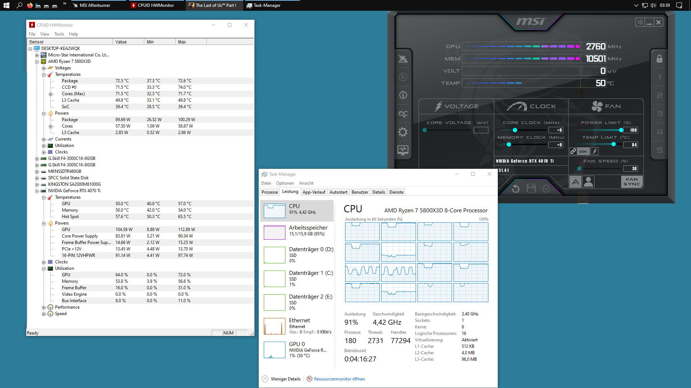This screenshot has width=691, height=388.
Task: Toggle automatic fan speed A button
Action: tap(575, 182)
